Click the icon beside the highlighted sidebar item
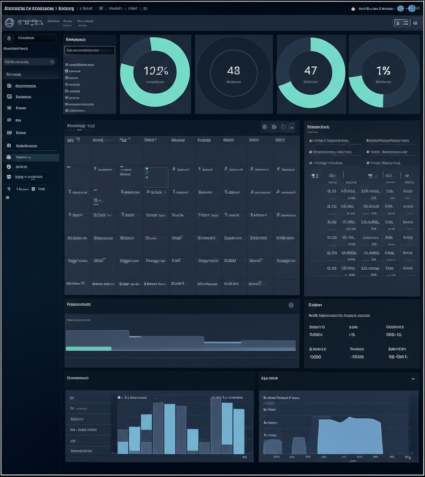The image size is (425, 477). point(8,157)
